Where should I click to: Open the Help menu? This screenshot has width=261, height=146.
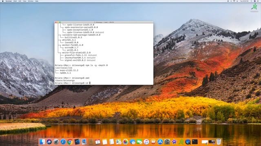[37, 1]
